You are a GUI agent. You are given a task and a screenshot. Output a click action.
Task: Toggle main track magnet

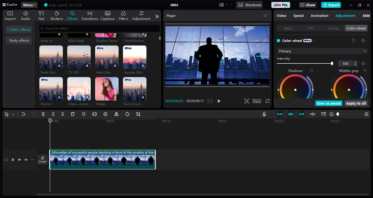(280, 114)
